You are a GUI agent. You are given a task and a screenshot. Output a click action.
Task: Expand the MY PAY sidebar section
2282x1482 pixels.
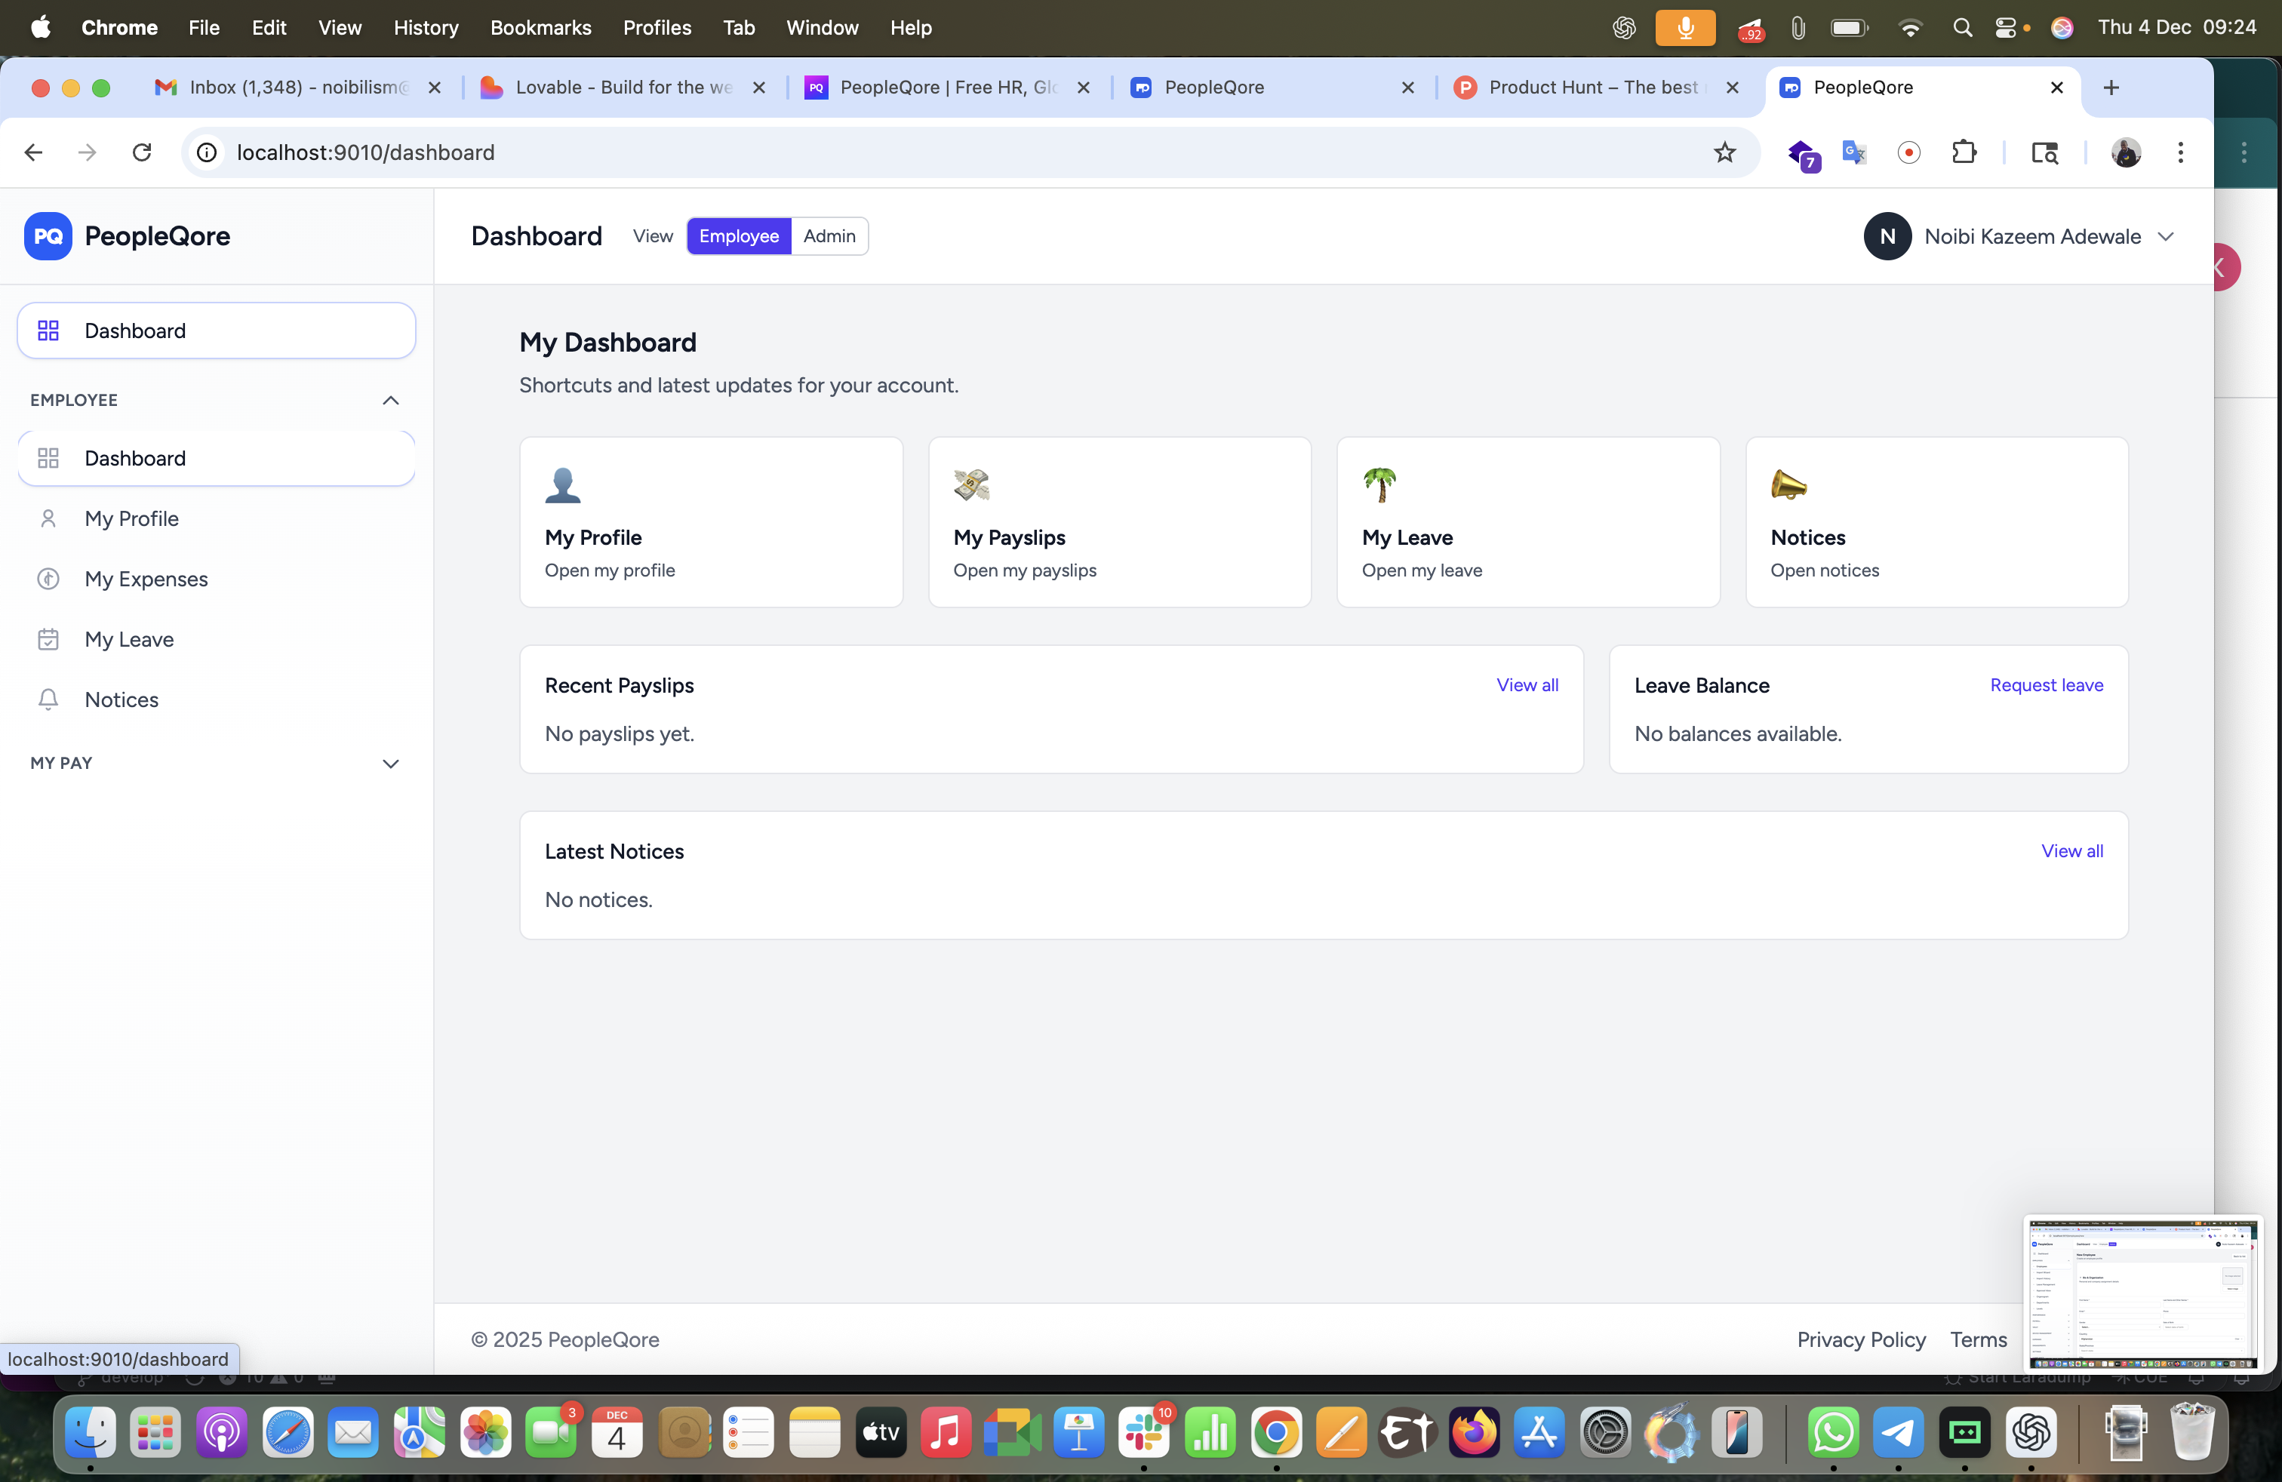(390, 763)
